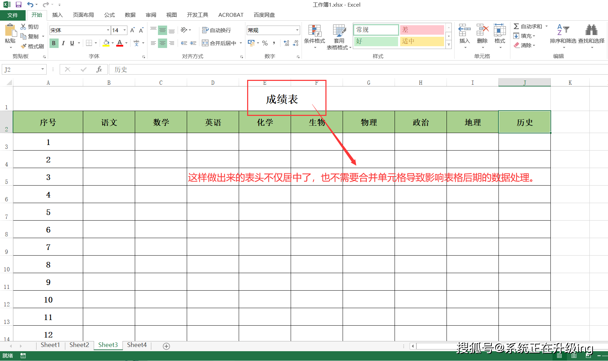
Task: Expand the 合并后居中 (Merge & Center) dropdown
Action: point(241,43)
